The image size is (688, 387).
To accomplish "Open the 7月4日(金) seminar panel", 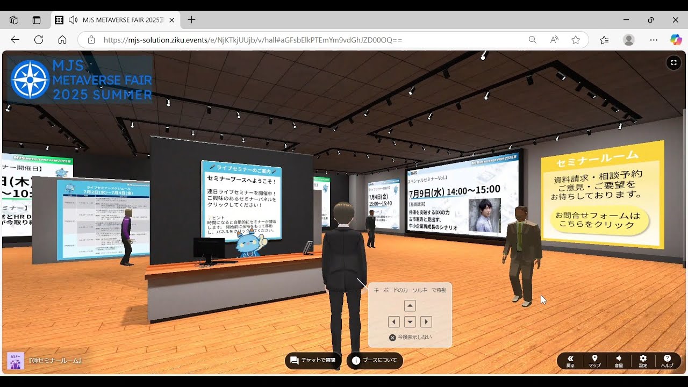I will click(x=384, y=203).
